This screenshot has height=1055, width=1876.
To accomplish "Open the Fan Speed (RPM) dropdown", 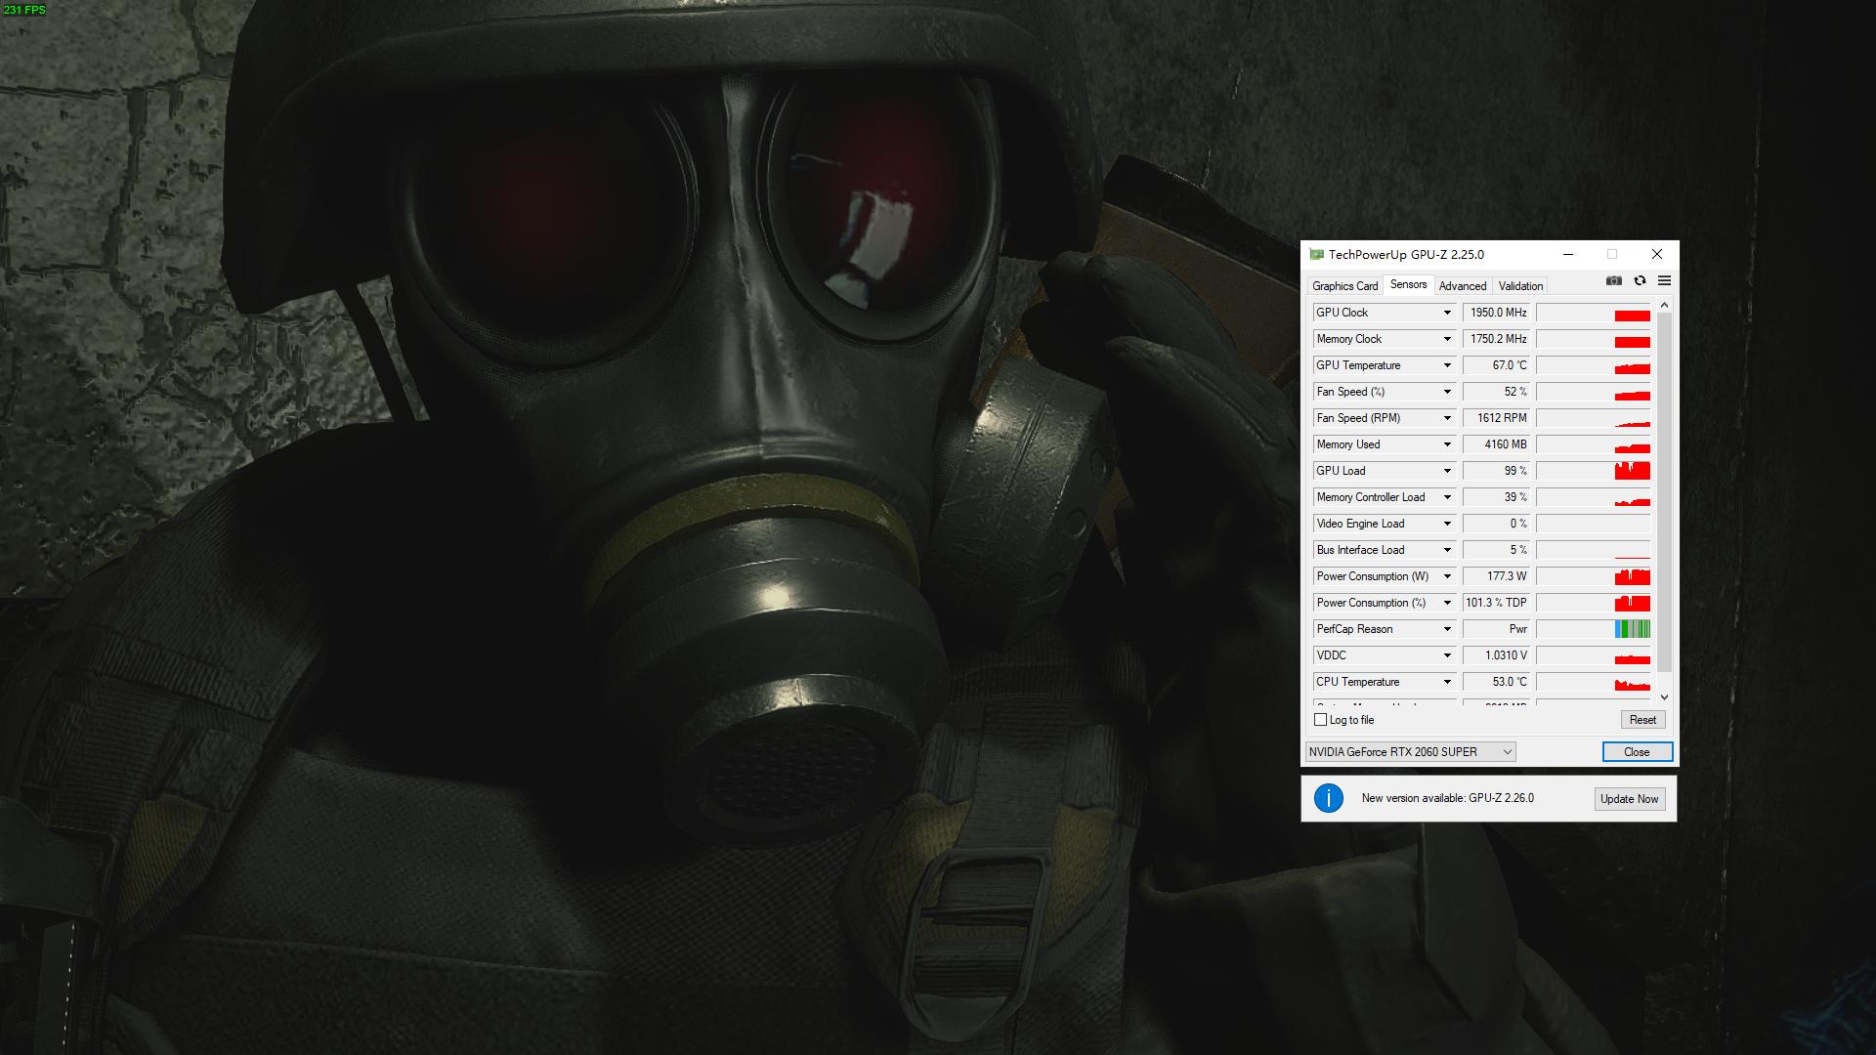I will [x=1447, y=418].
